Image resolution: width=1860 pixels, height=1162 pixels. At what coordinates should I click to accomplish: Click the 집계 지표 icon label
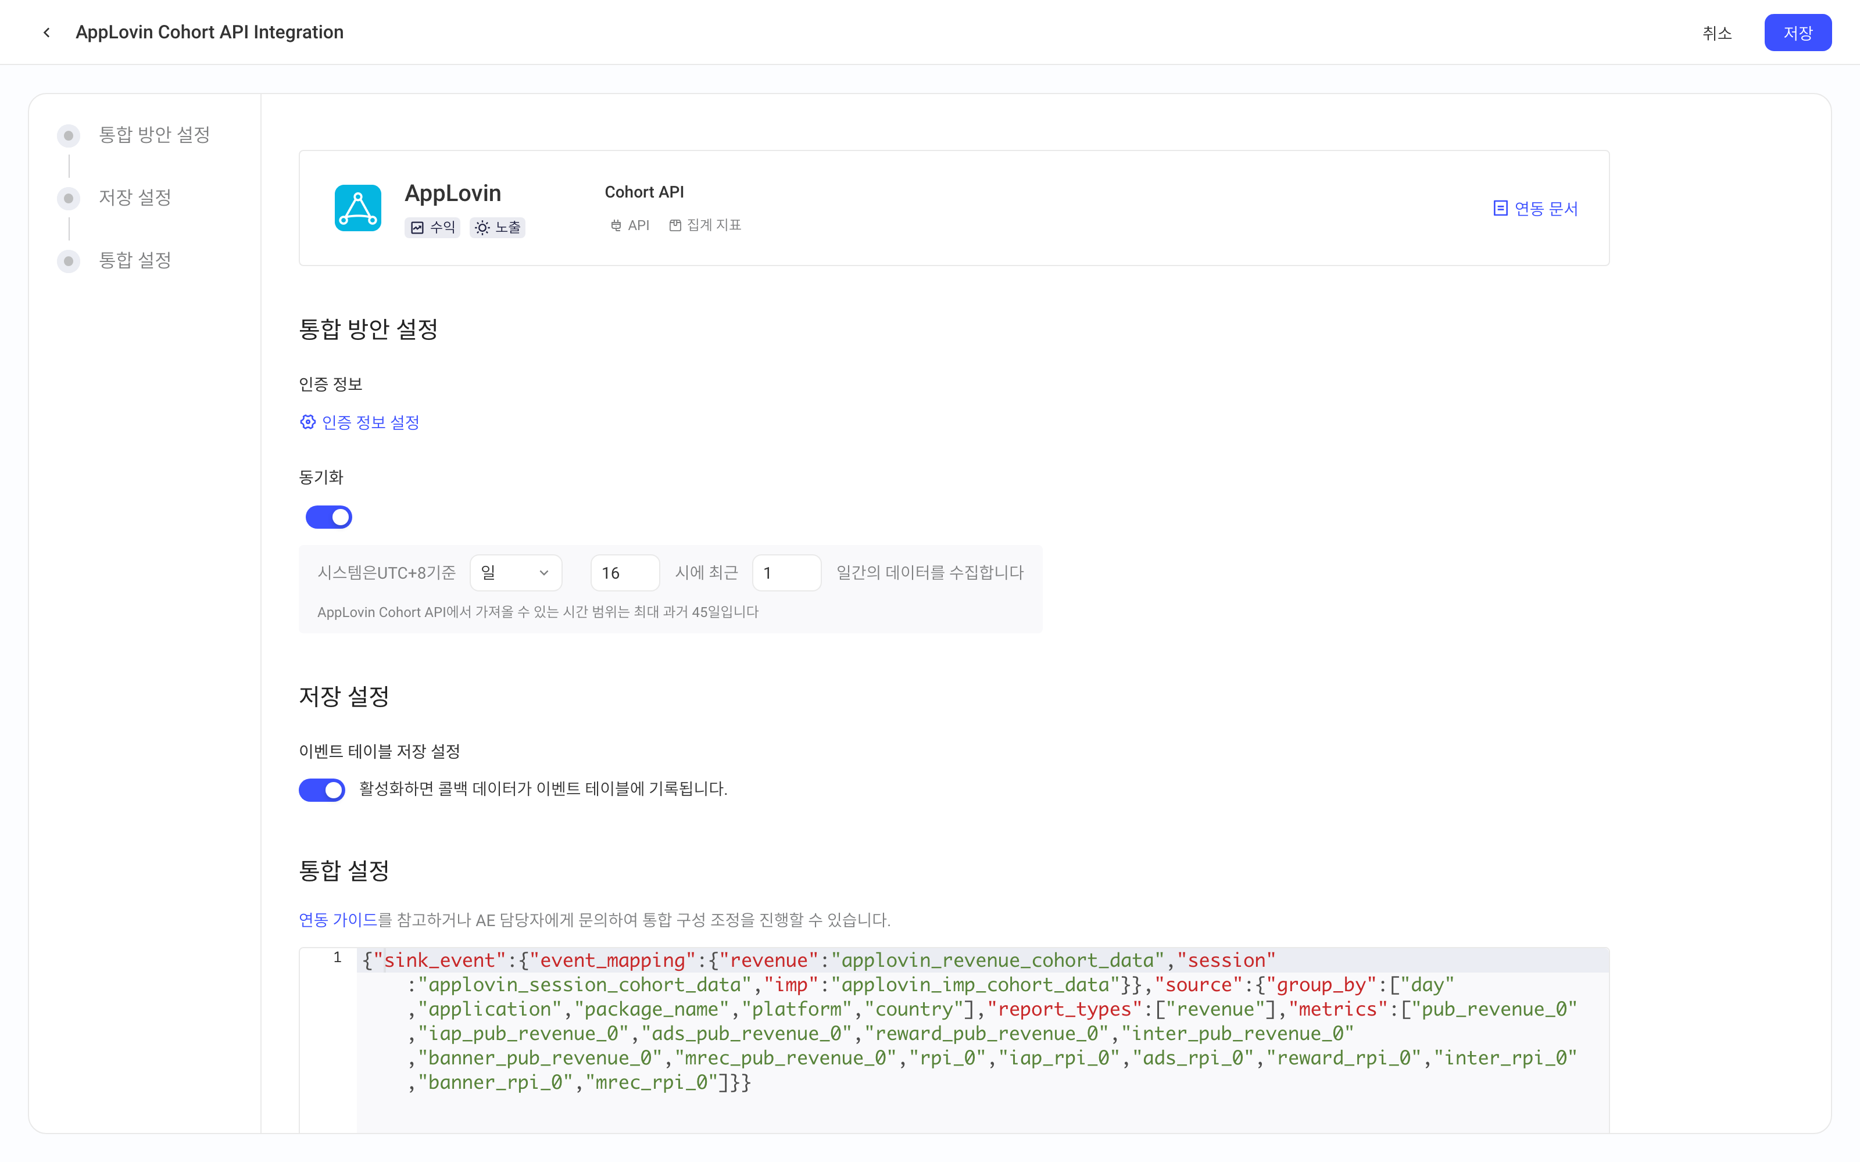705,225
